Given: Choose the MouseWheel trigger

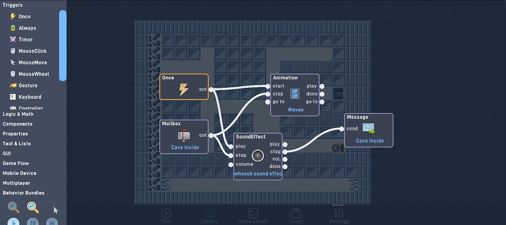Looking at the screenshot, I should pyautogui.click(x=30, y=74).
